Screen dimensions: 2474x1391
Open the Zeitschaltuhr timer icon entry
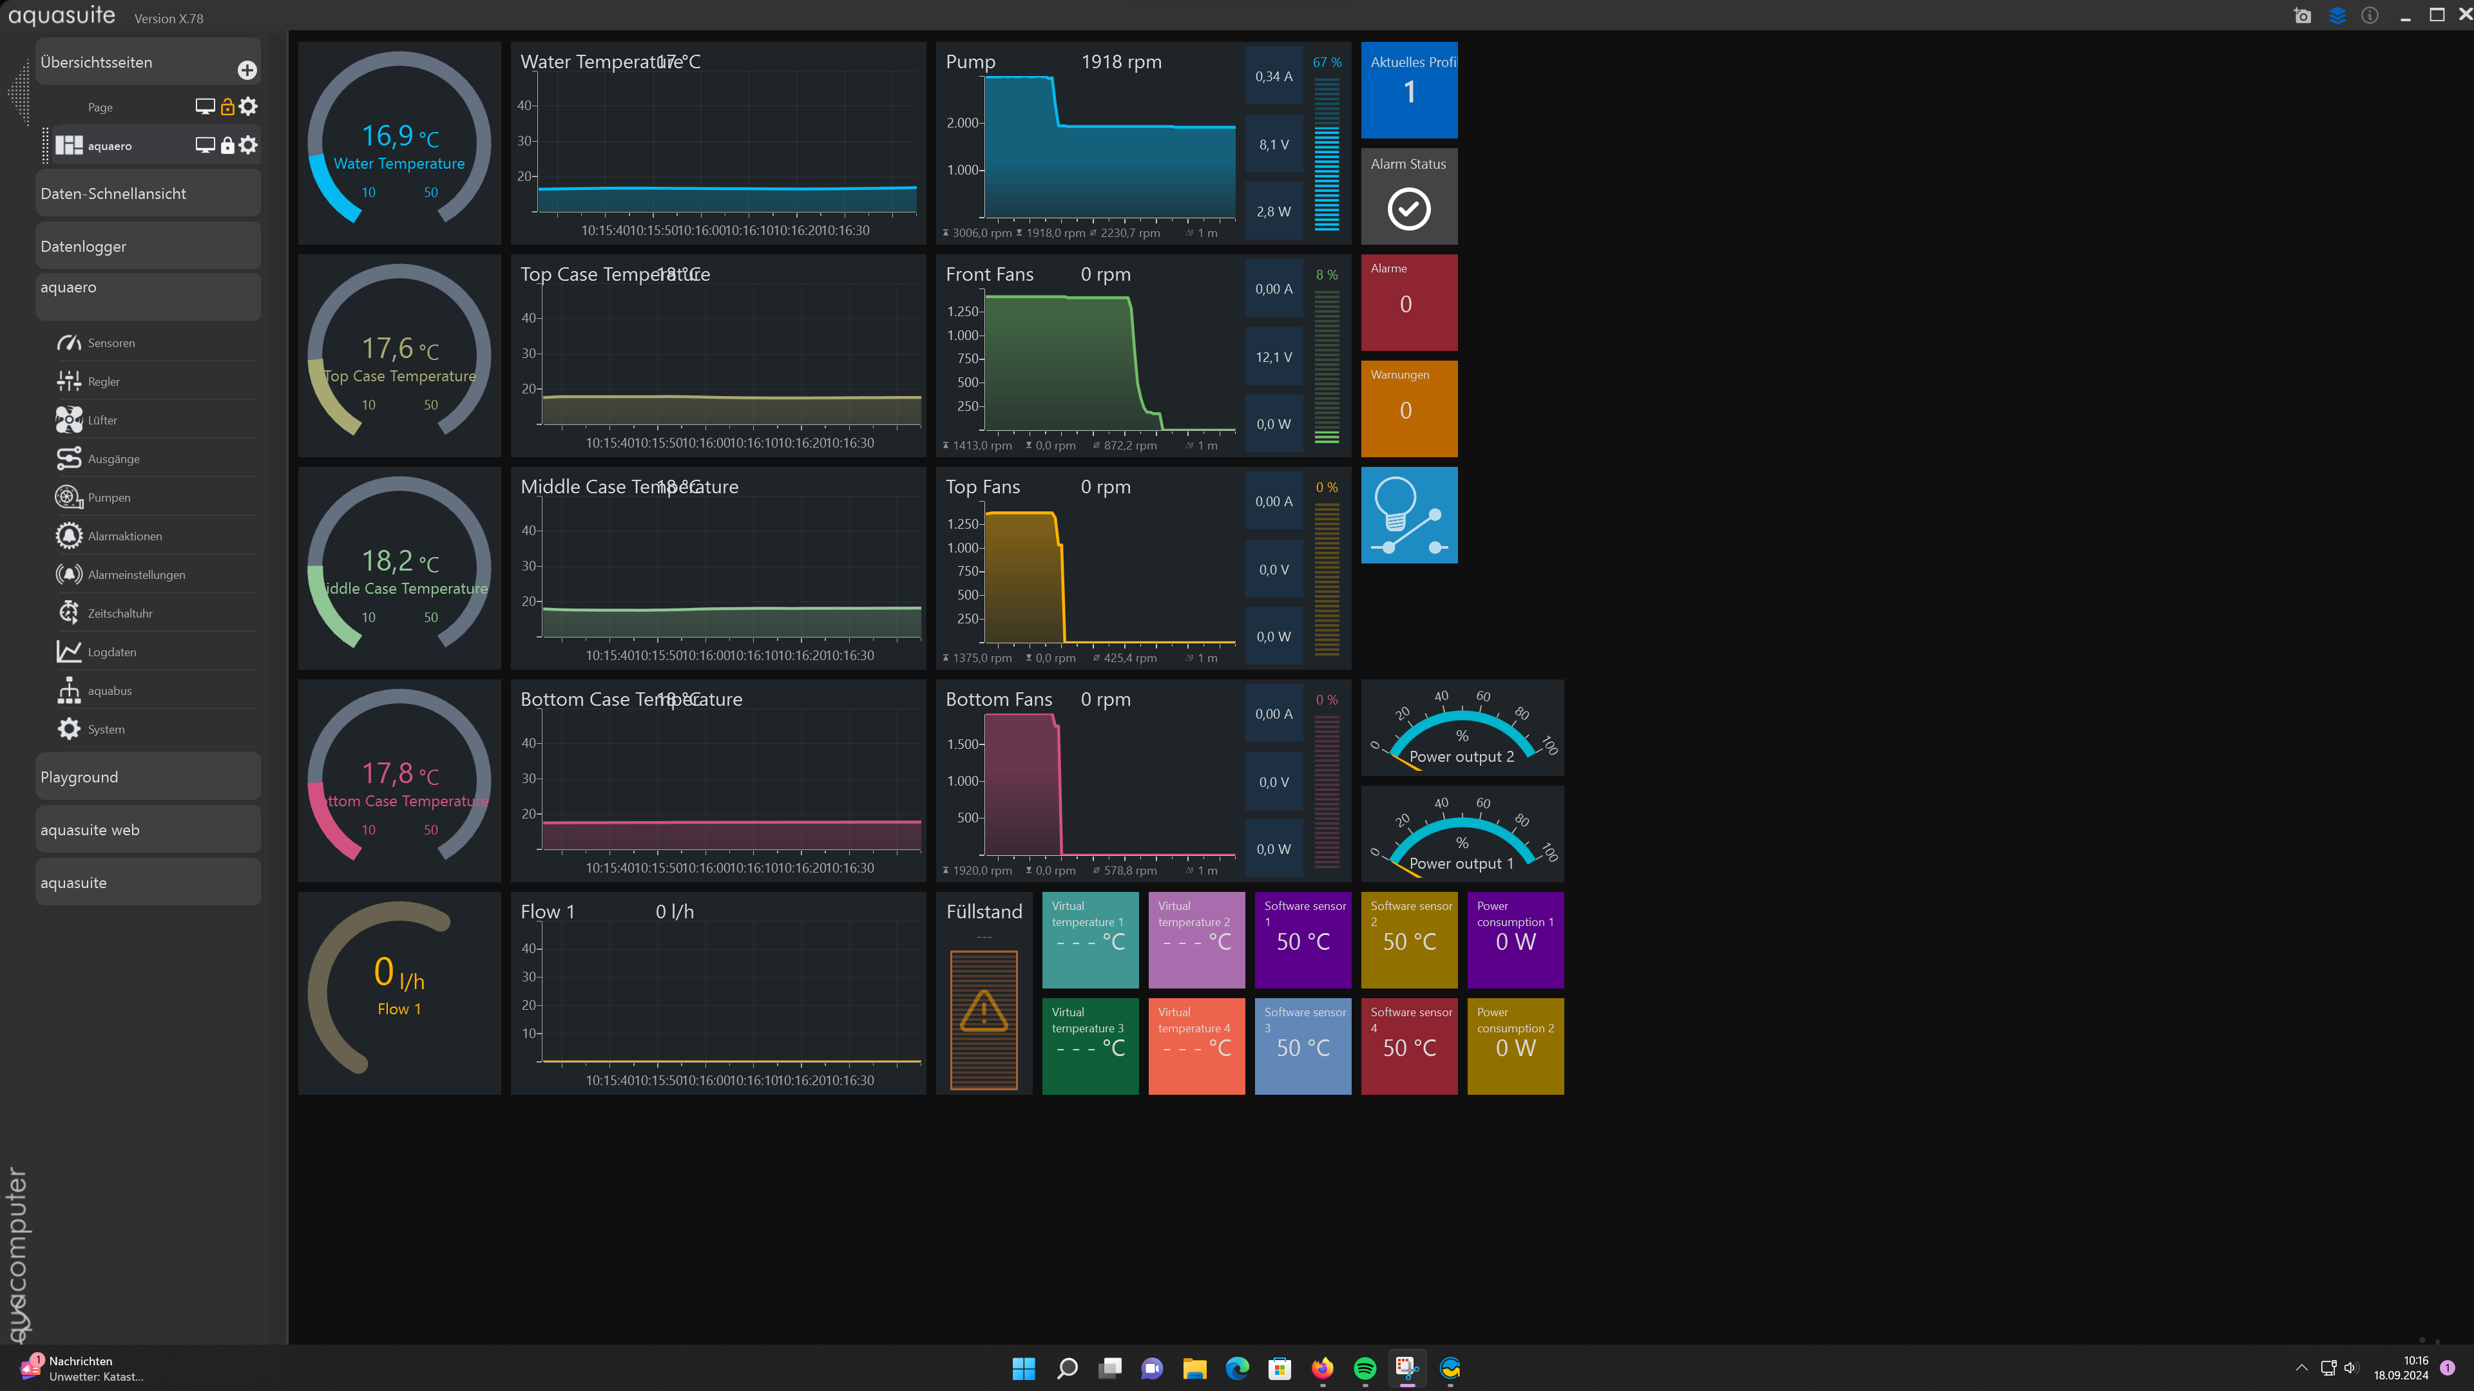pos(68,614)
